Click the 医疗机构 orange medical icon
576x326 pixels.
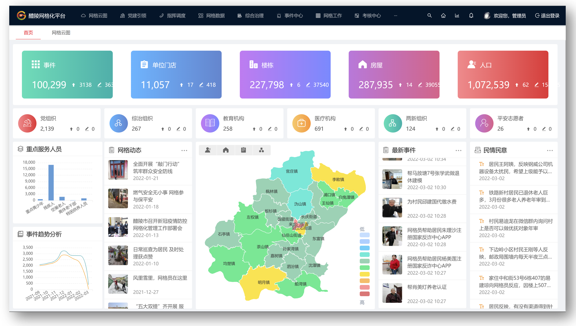pyautogui.click(x=301, y=123)
